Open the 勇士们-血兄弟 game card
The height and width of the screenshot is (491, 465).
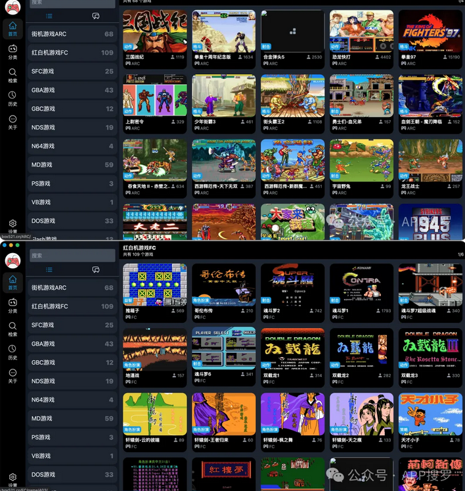(x=361, y=104)
